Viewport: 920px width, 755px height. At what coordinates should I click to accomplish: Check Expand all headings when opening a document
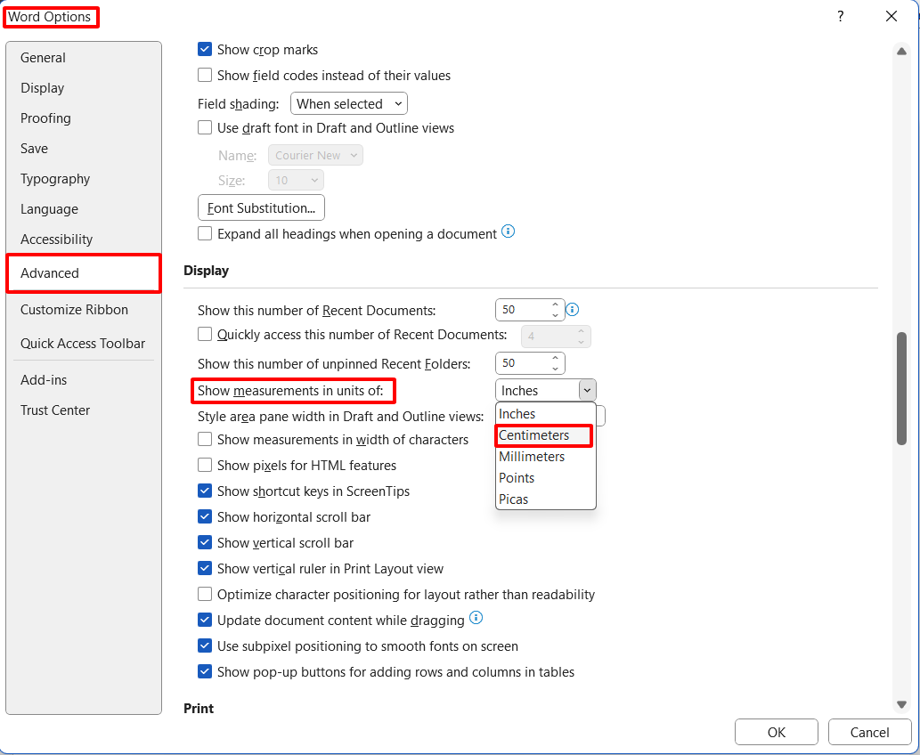pyautogui.click(x=205, y=233)
